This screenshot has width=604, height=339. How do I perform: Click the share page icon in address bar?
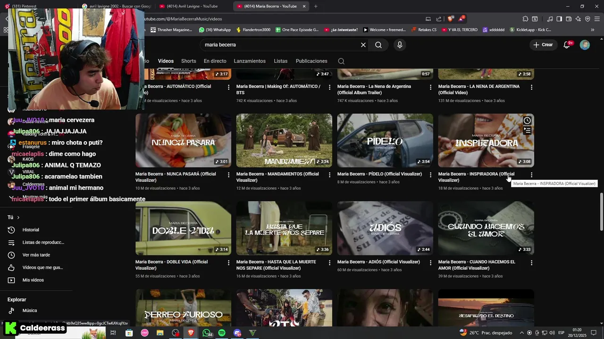click(x=439, y=19)
